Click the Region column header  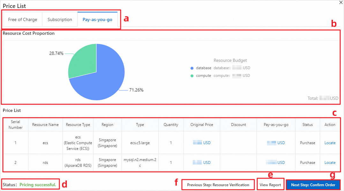pyautogui.click(x=107, y=125)
